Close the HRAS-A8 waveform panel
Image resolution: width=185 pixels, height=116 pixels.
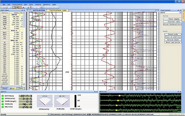[x=180, y=92]
